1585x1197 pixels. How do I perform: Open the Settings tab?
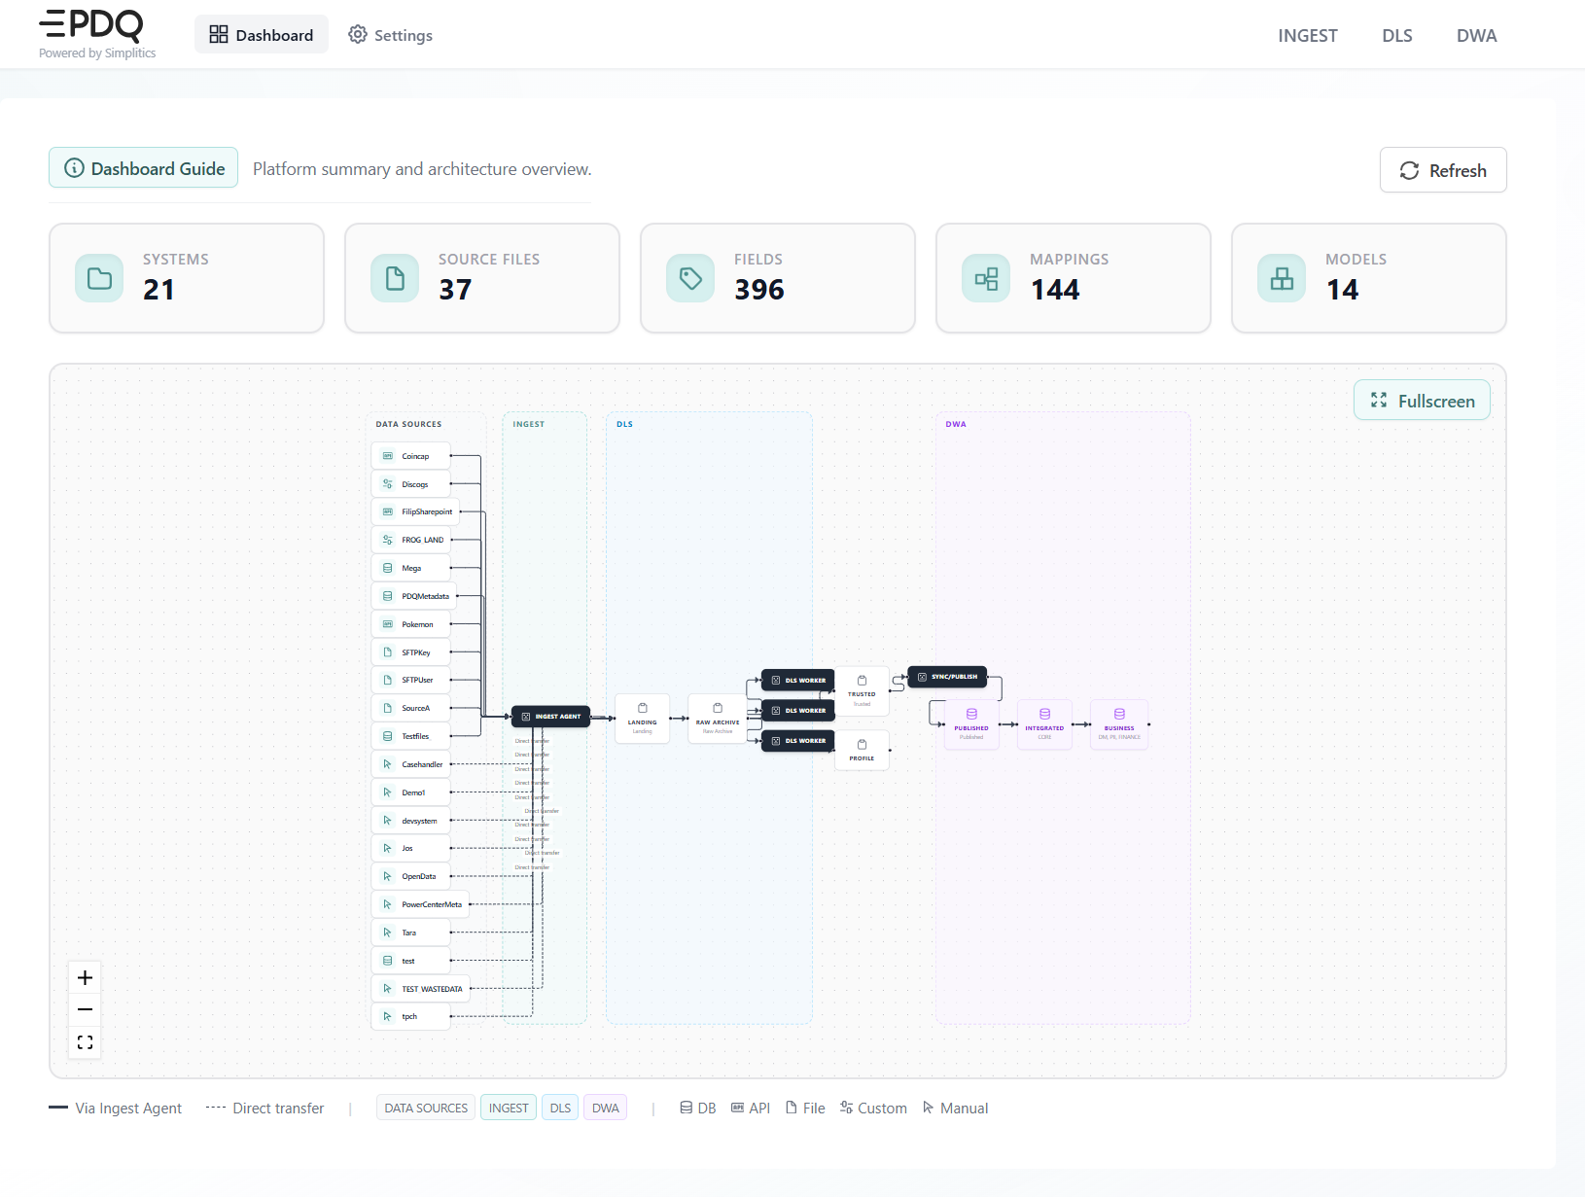391,35
